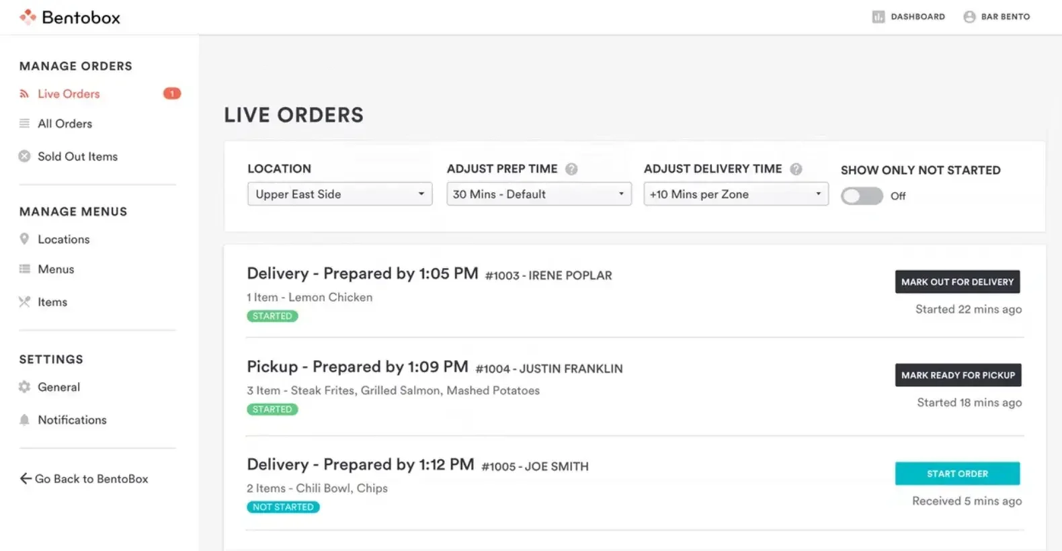Click items text 2 Items - Chili Bowl, Chips
Screen dimensions: 1062x551
point(317,489)
